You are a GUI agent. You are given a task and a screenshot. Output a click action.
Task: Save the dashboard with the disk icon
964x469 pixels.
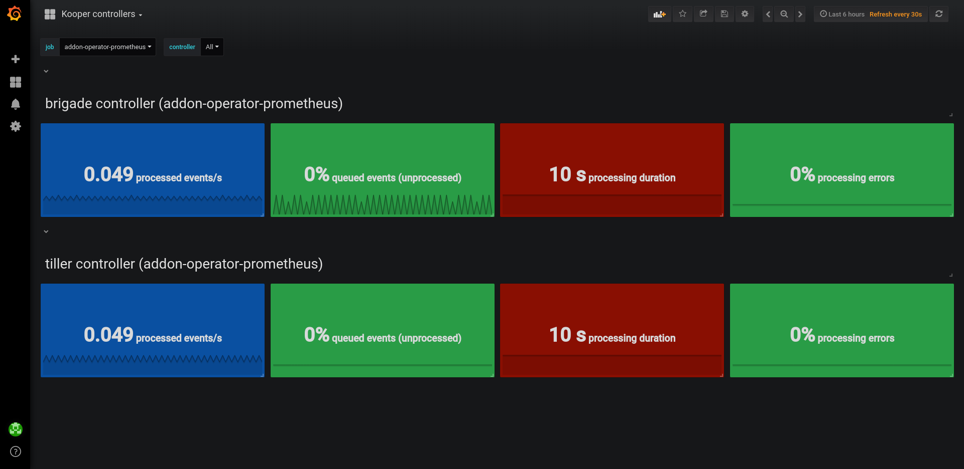(x=725, y=14)
